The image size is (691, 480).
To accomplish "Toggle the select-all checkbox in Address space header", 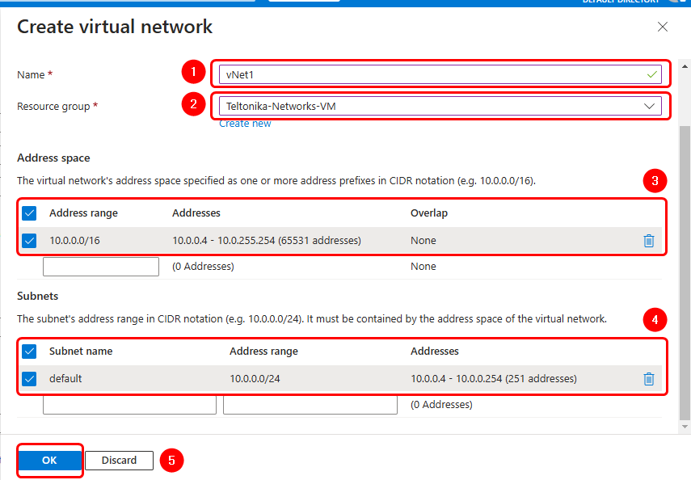I will [x=30, y=213].
